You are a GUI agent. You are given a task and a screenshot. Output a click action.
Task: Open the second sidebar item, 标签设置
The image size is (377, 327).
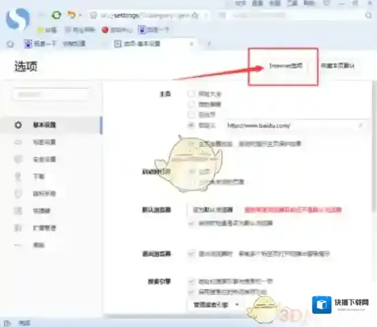tap(44, 142)
